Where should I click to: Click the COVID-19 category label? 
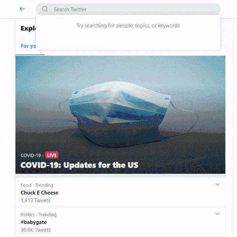31,155
